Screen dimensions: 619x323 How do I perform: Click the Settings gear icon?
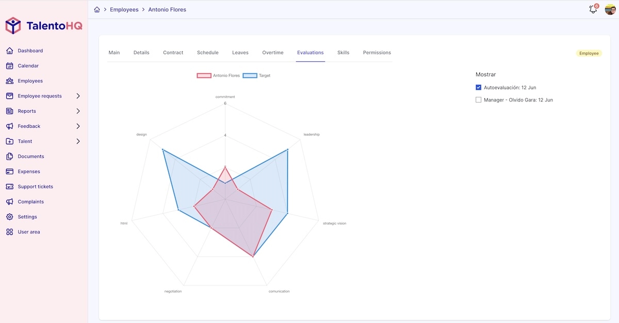tap(9, 217)
